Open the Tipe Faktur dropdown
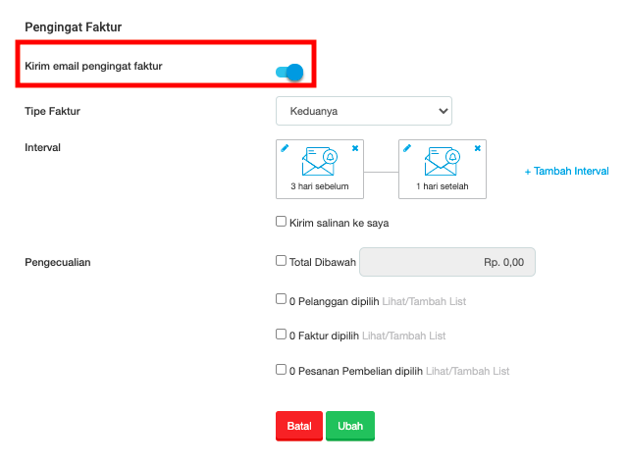 [x=364, y=111]
